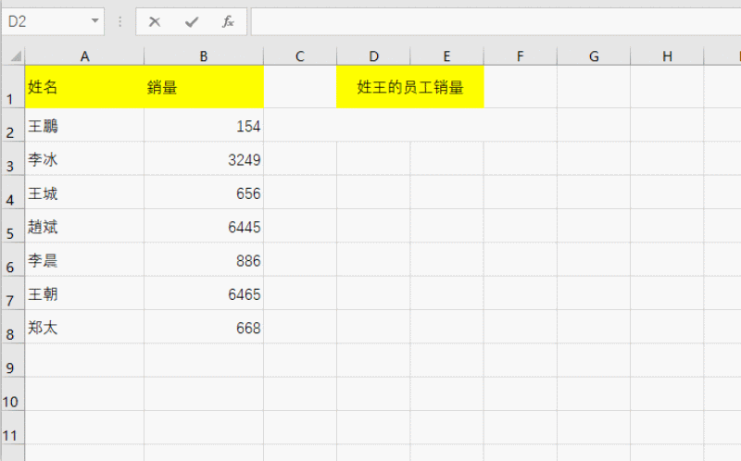Select column B header
The image size is (741, 461).
coord(204,56)
